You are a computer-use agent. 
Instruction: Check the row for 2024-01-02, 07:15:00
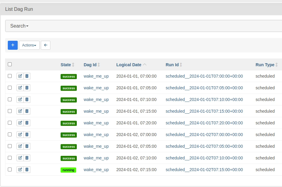pyautogui.click(x=10, y=169)
